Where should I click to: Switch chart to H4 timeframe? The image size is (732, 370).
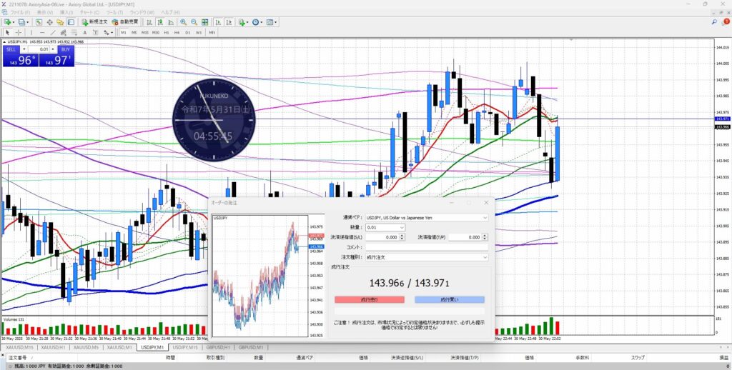pyautogui.click(x=177, y=33)
